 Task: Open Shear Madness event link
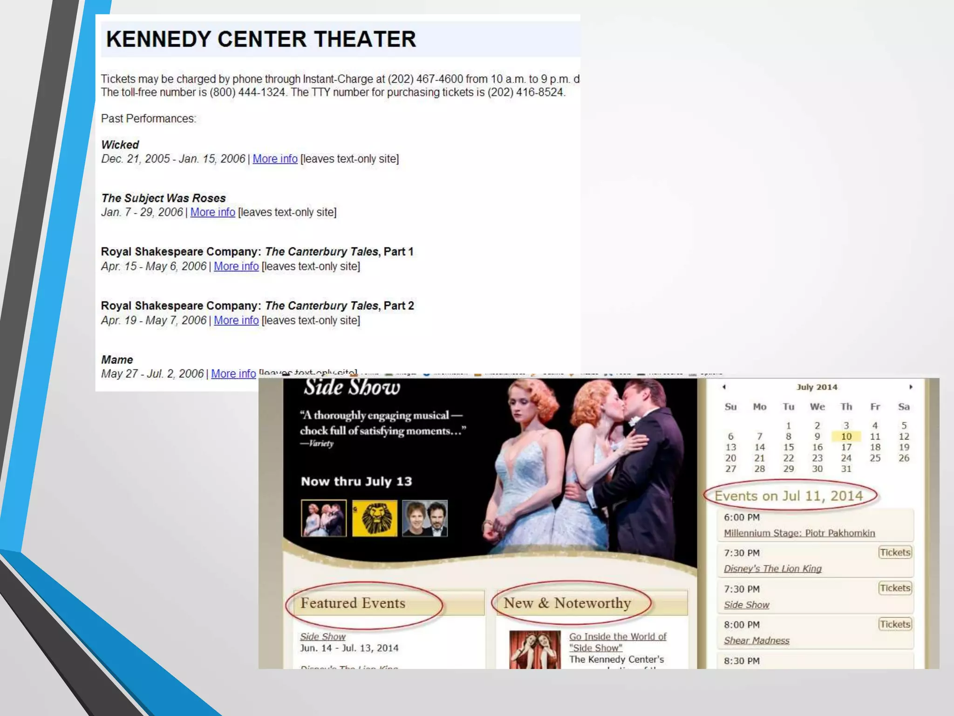(756, 641)
